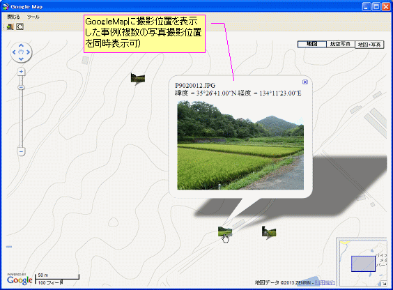
Task: Click the blue rectangle in the overview map
Action: (x=363, y=264)
